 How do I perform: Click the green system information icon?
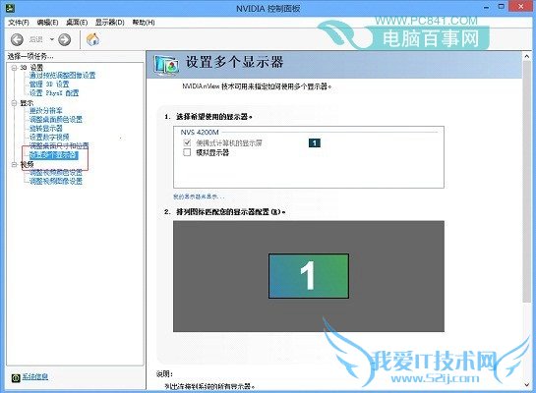[16, 377]
